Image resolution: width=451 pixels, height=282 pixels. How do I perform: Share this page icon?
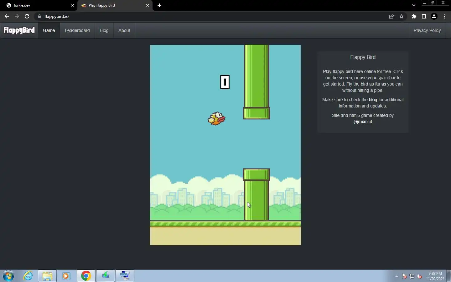(391, 16)
